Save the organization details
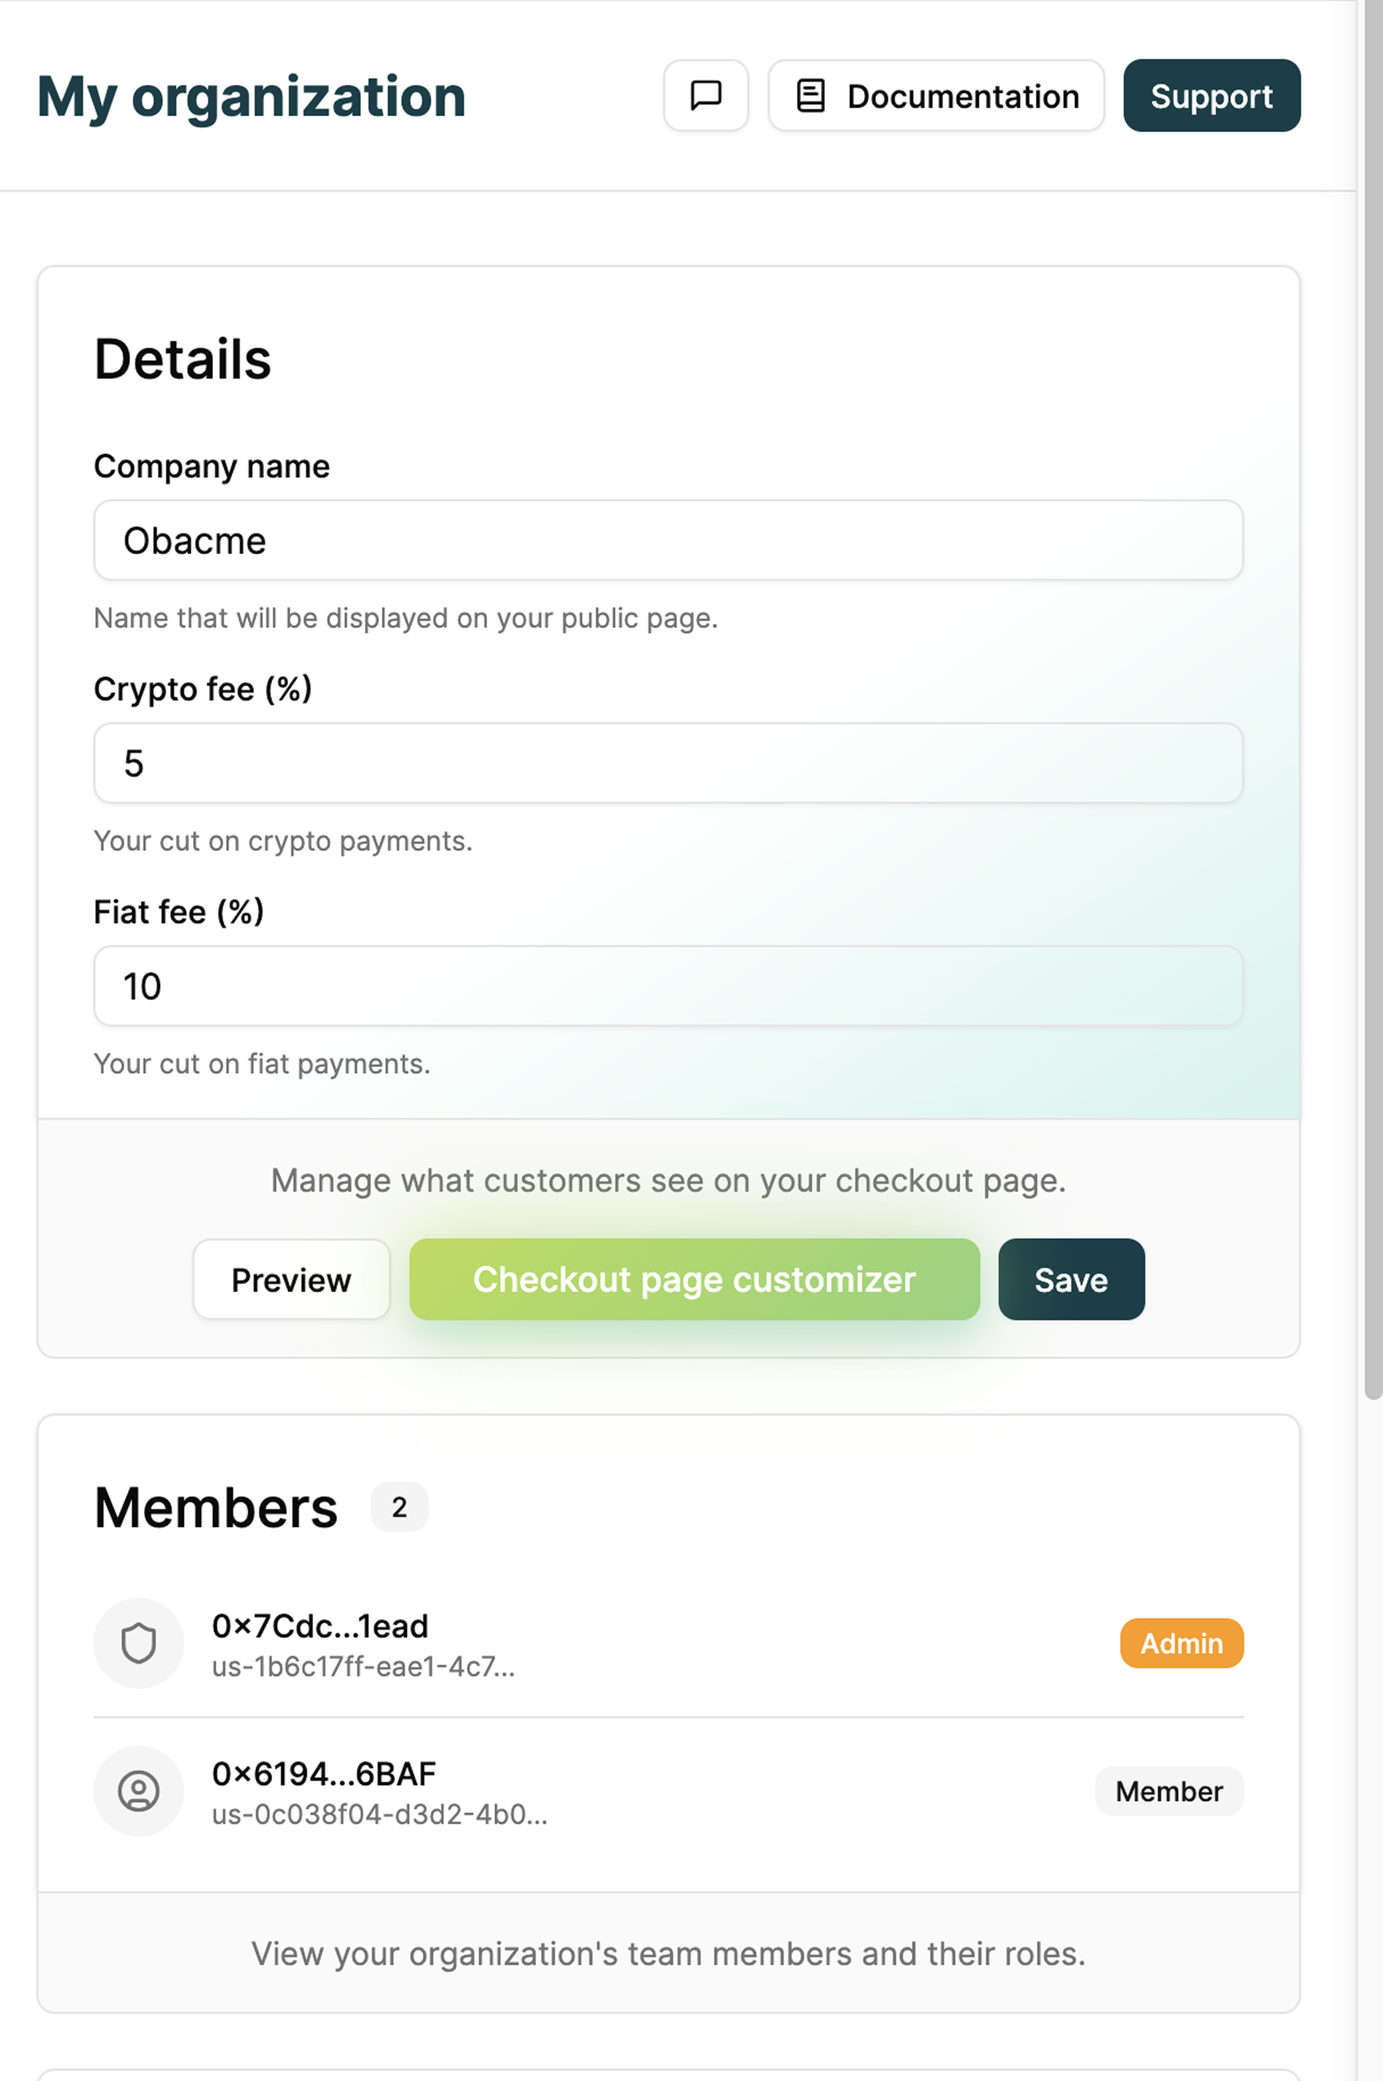Image resolution: width=1383 pixels, height=2081 pixels. 1071,1279
